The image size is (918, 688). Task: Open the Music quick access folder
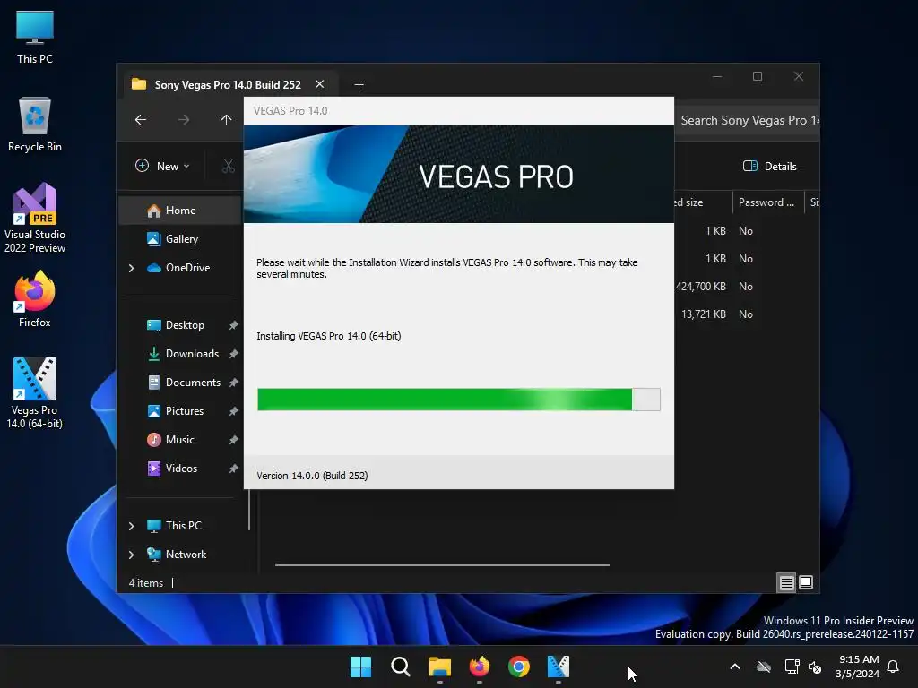tap(171, 440)
